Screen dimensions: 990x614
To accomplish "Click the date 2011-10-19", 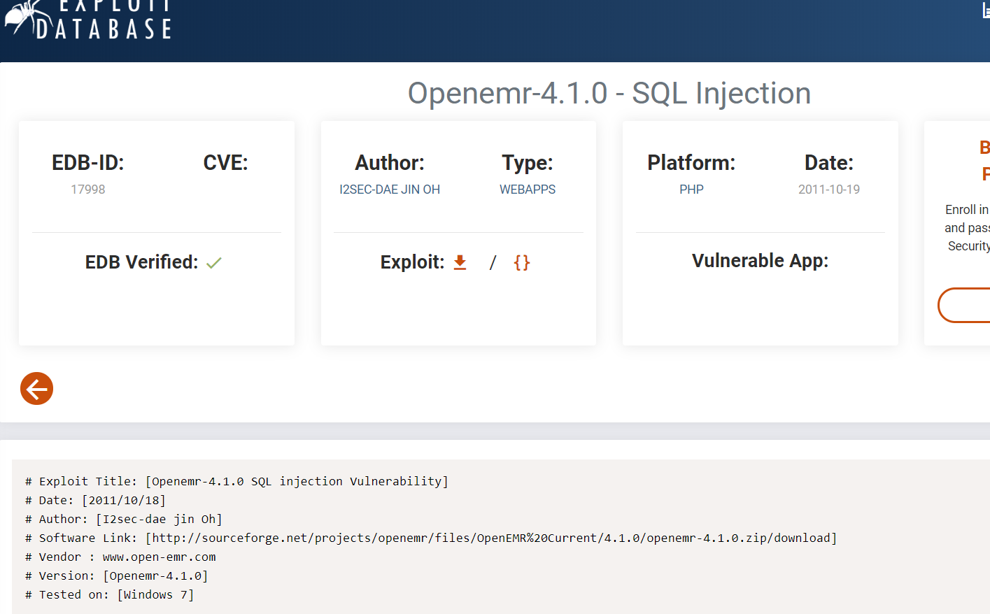I will [829, 190].
